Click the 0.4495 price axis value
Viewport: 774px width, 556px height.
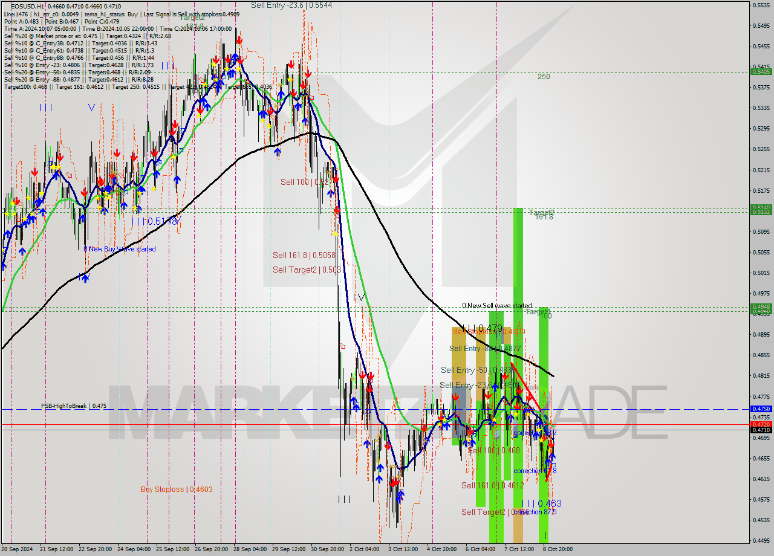(761, 540)
